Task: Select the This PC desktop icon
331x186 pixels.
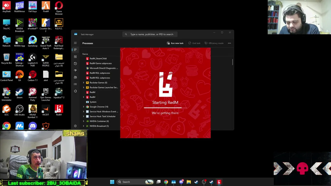Action: 6,24
